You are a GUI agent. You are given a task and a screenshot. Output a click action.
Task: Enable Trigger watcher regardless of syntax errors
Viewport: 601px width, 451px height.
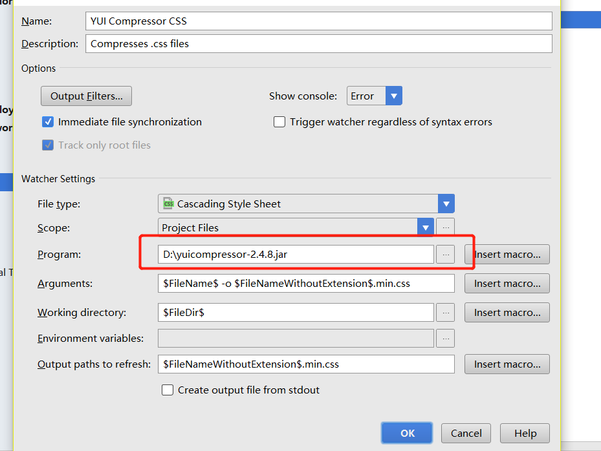tap(279, 121)
